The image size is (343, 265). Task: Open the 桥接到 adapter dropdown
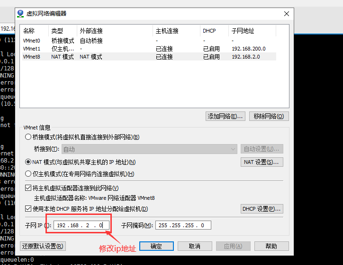(x=149, y=149)
